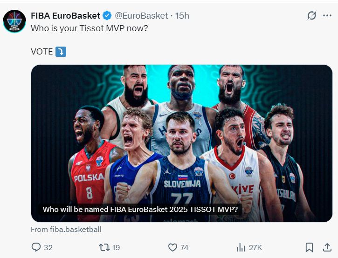This screenshot has height=258, width=338.
Task: Click the blue verified badge
Action: click(107, 16)
